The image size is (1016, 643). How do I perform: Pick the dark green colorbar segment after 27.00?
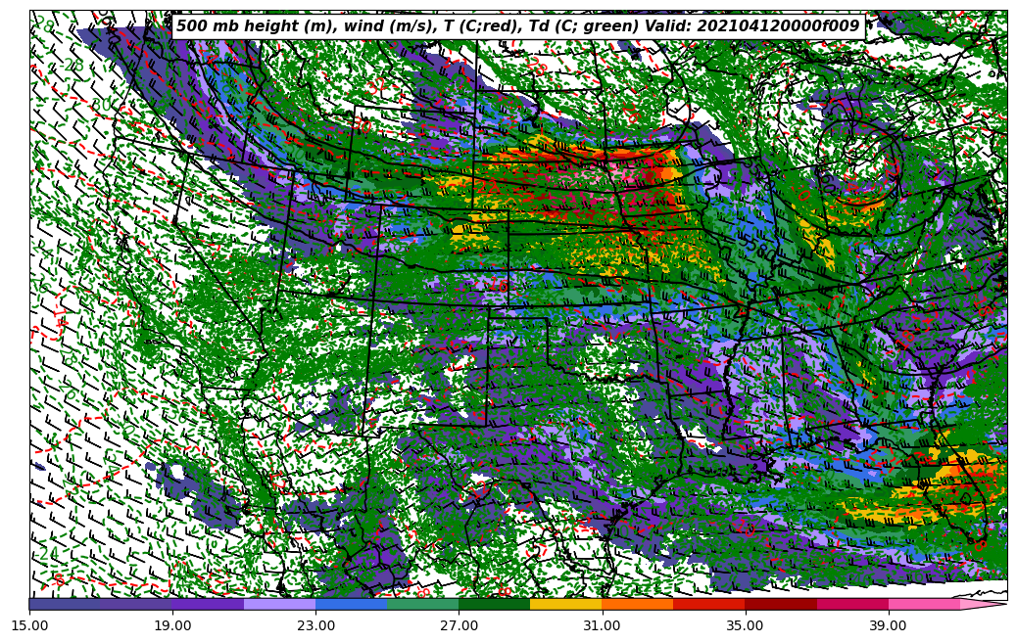click(x=495, y=604)
